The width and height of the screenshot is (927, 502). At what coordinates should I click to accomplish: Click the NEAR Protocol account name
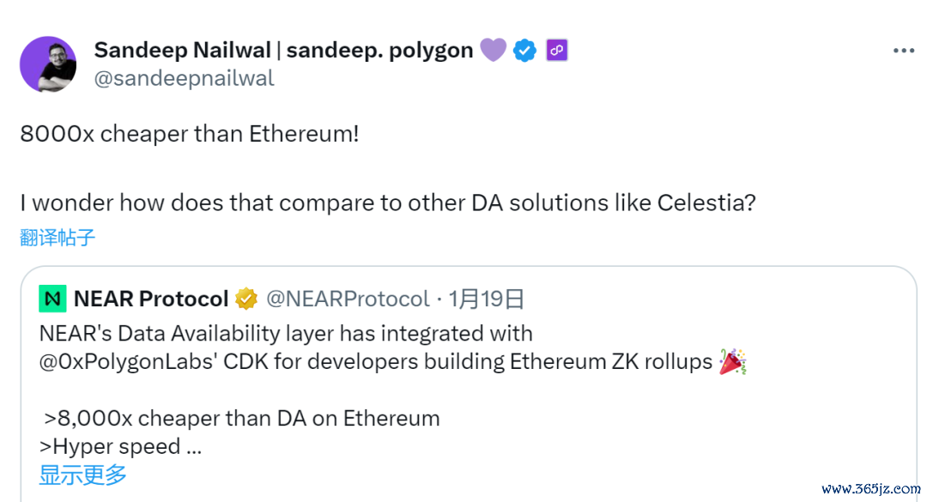[x=151, y=299]
